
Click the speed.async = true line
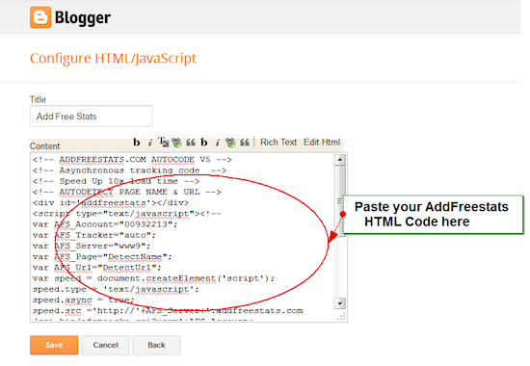(x=84, y=301)
